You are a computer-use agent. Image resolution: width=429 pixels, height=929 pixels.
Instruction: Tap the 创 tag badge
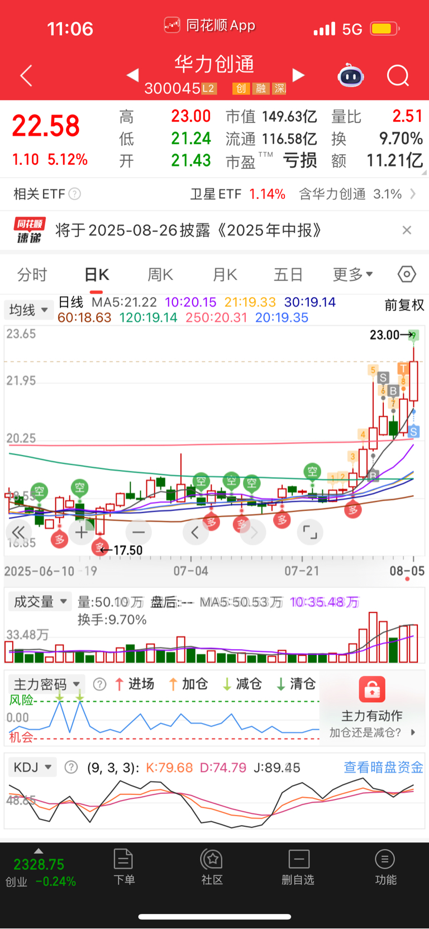point(241,88)
